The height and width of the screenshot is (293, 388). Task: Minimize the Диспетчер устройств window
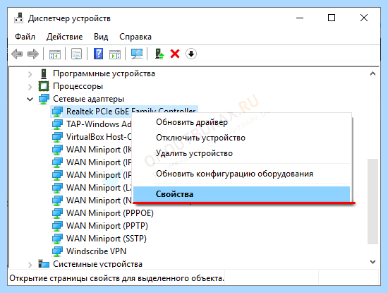(x=300, y=18)
